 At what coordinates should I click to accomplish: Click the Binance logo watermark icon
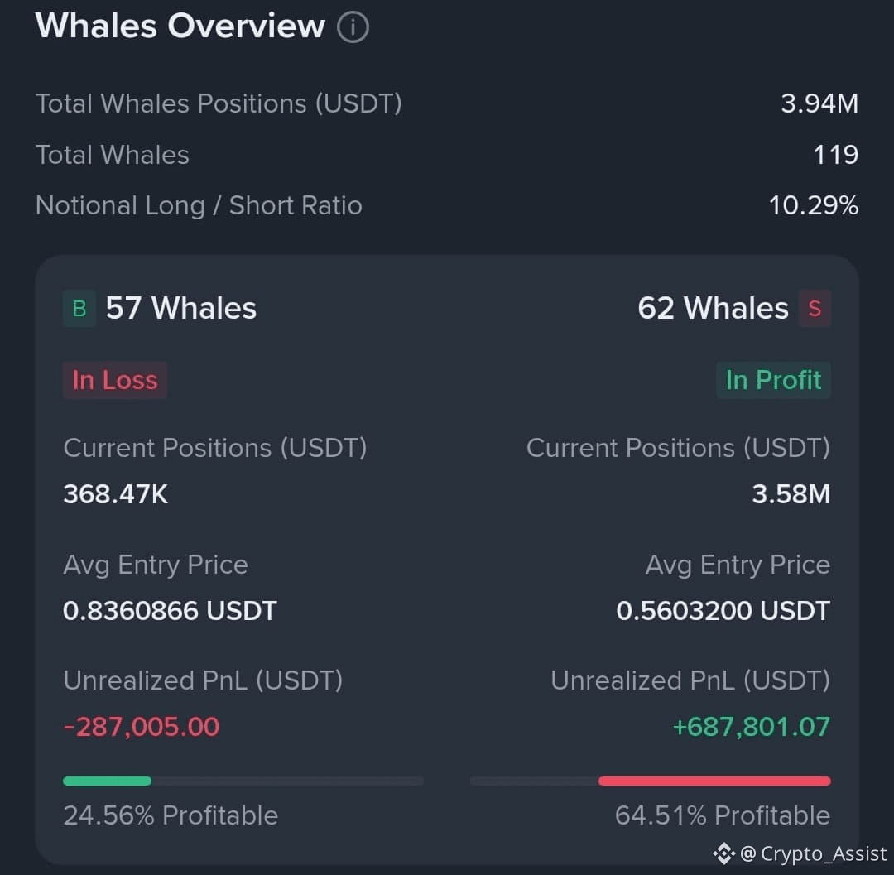tap(724, 853)
